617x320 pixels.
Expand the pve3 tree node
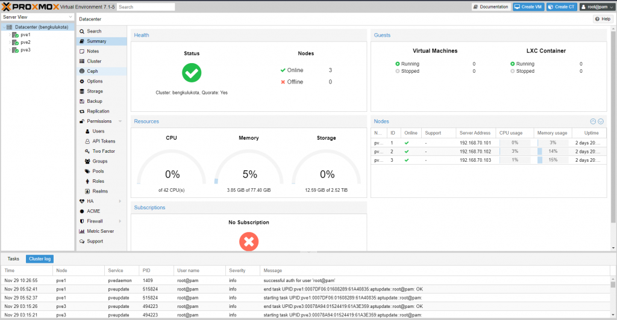click(x=10, y=50)
